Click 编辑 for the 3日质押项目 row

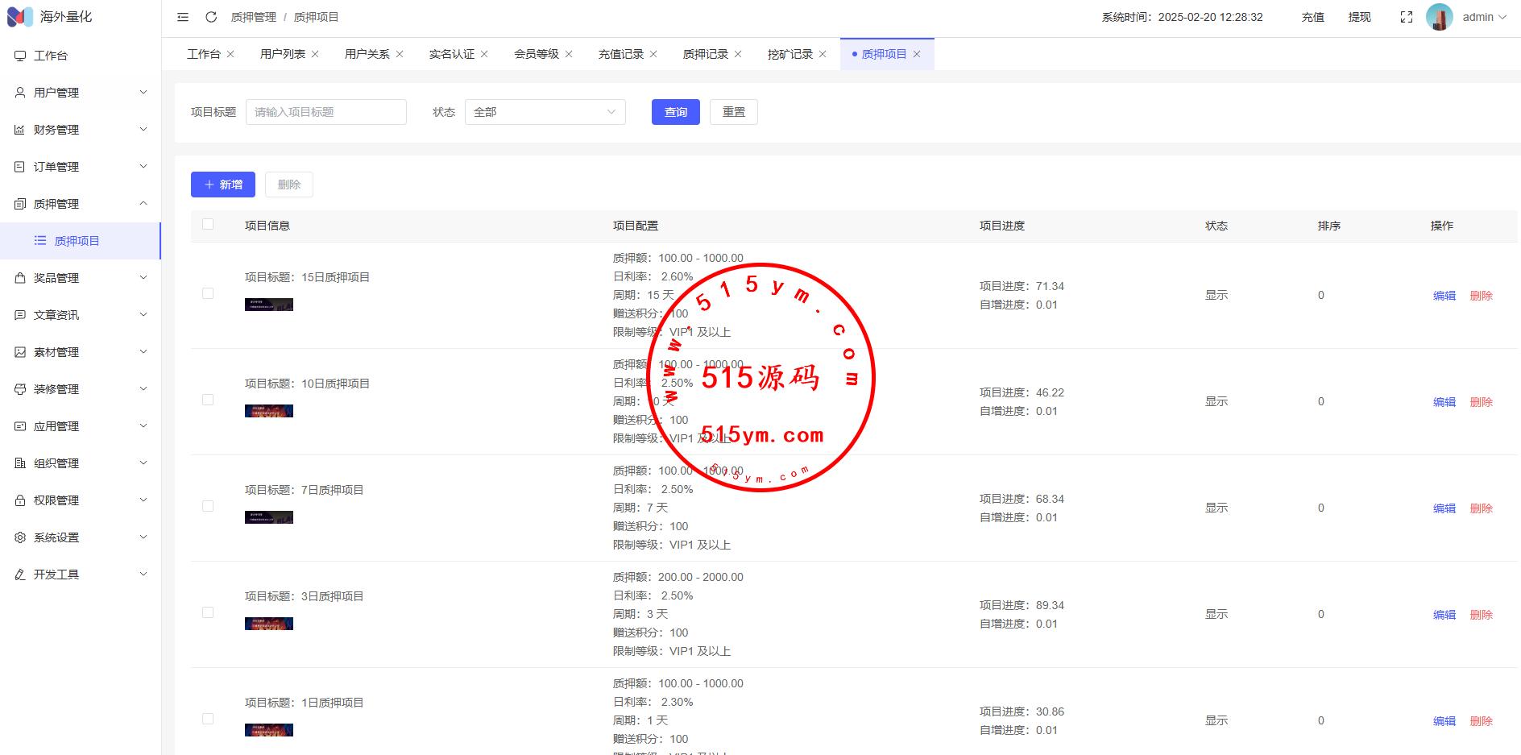pyautogui.click(x=1444, y=615)
